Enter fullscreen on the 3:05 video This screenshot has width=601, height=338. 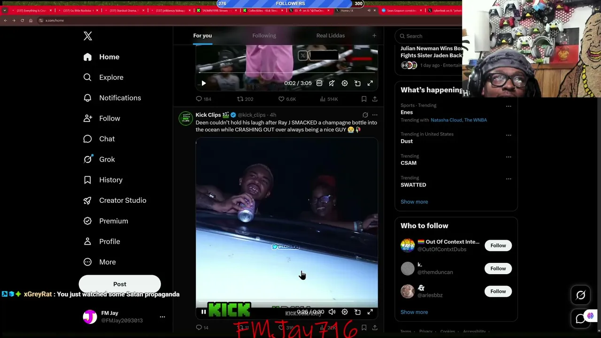point(370,83)
